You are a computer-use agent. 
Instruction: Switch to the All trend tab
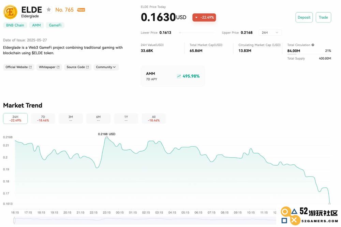point(154,119)
